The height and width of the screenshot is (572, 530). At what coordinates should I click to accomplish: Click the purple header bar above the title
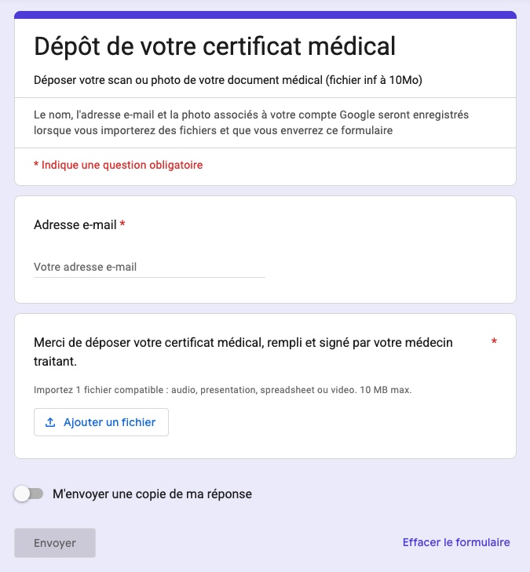pyautogui.click(x=265, y=15)
